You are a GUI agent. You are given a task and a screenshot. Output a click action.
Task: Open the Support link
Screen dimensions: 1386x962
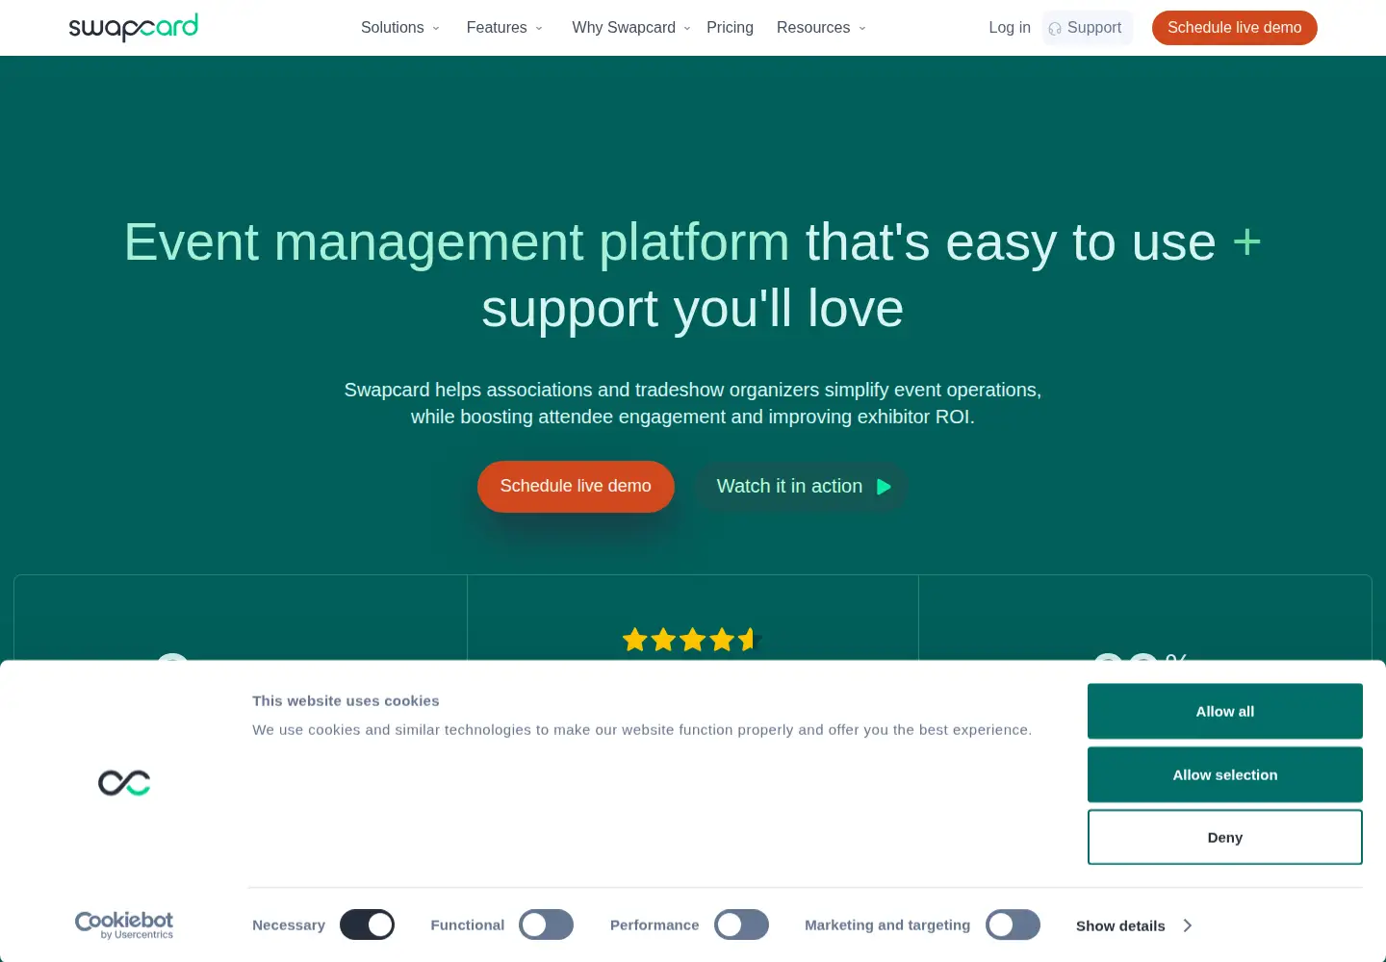[1088, 28]
